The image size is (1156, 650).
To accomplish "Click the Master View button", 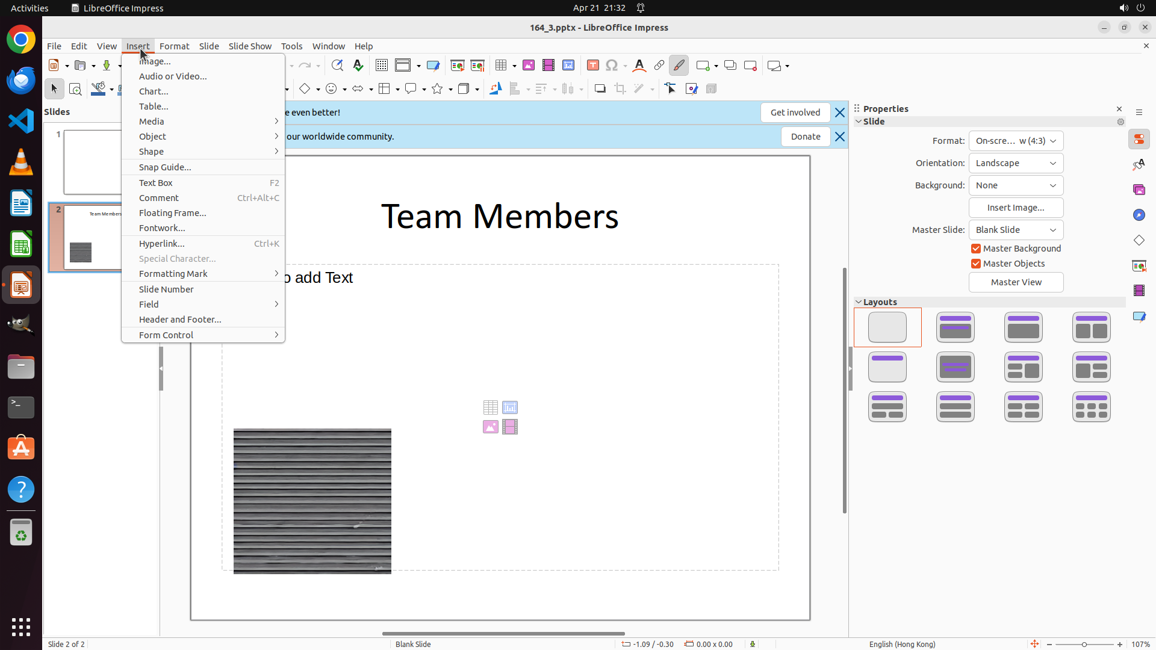I will coord(1016,282).
